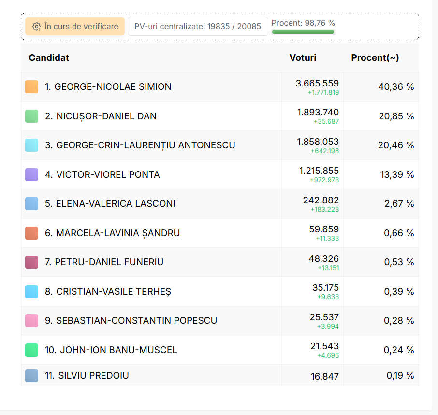Click the 'În curs de verificare' status badge
This screenshot has width=438, height=415.
(x=75, y=27)
